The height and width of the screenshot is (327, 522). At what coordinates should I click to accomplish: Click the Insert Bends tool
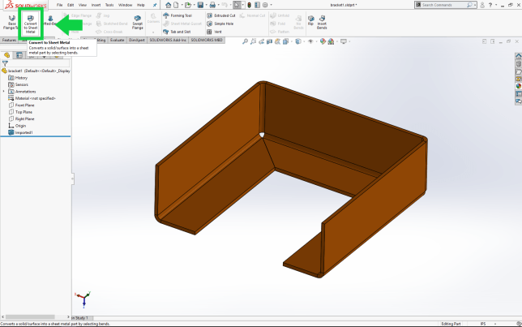point(322,23)
